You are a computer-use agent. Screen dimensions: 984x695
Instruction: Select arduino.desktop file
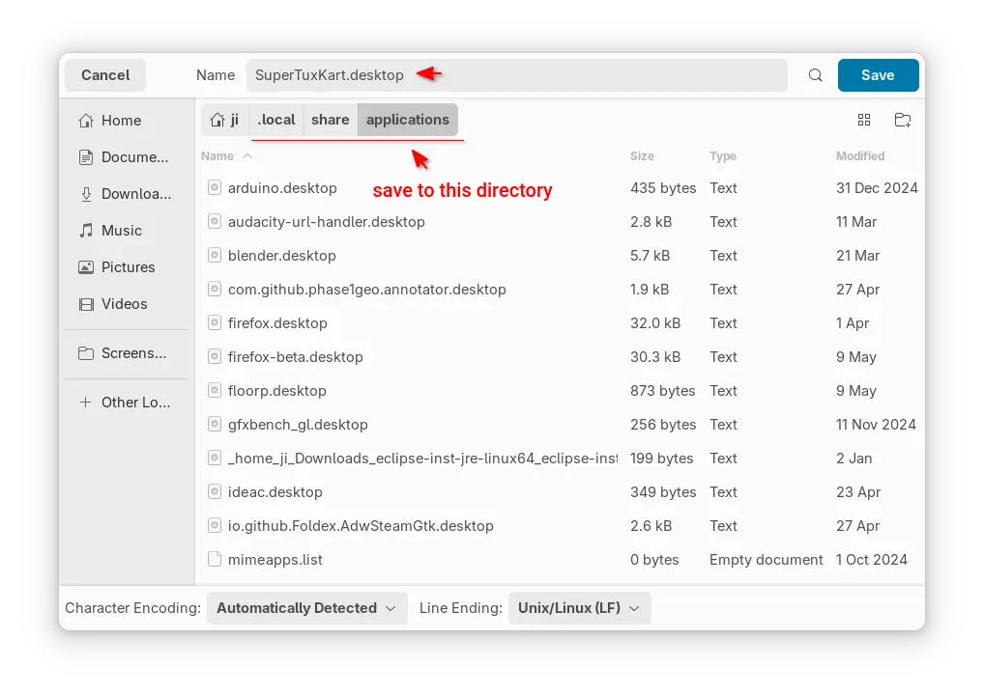pyautogui.click(x=560, y=188)
